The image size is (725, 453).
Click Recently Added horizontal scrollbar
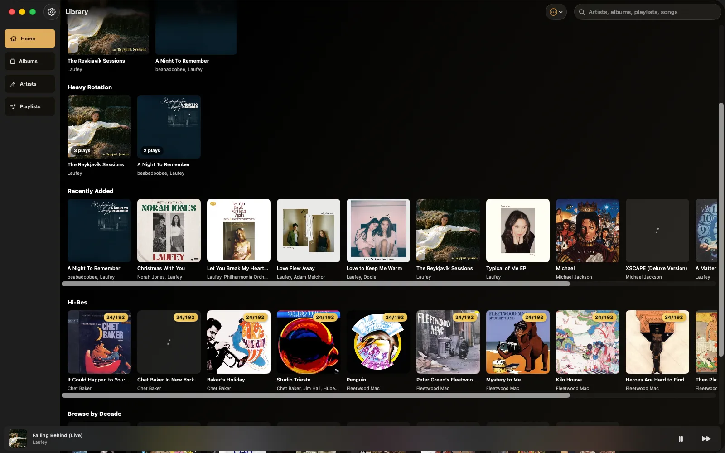[x=316, y=284]
